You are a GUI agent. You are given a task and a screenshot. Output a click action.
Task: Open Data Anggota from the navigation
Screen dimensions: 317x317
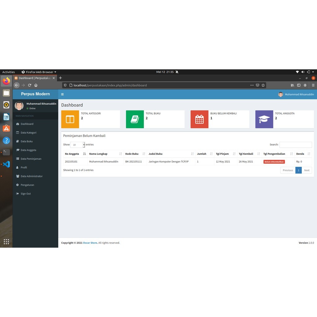(x=28, y=150)
